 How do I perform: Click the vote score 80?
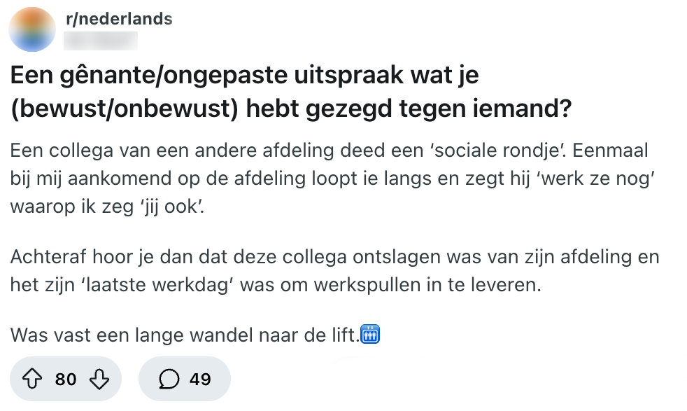(x=66, y=379)
